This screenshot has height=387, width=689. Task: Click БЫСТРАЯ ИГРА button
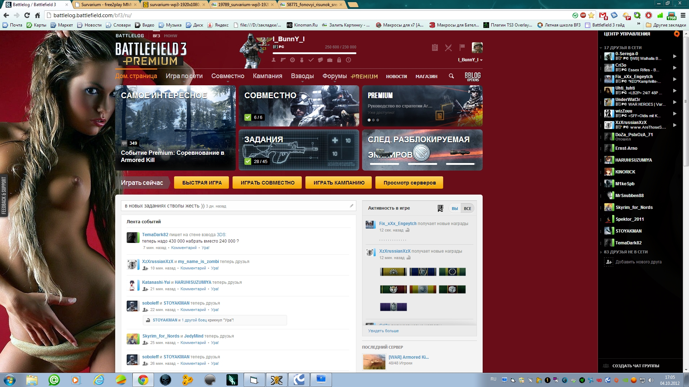[202, 183]
